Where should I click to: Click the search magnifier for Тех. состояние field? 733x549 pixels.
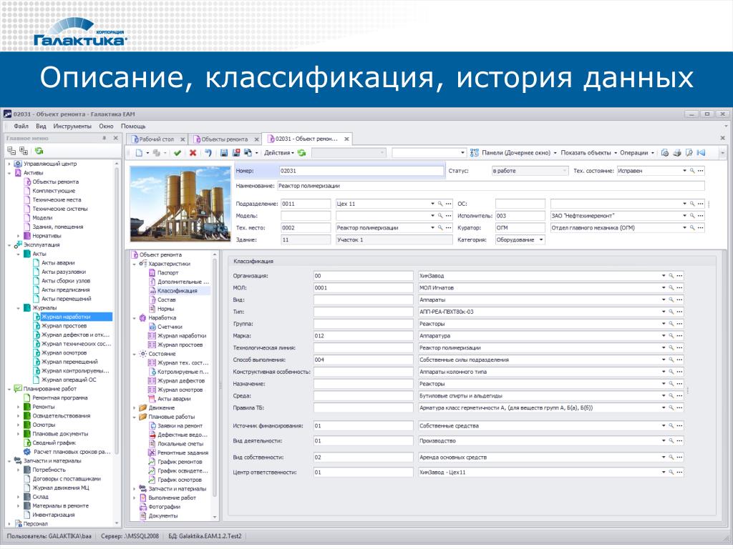pos(692,171)
